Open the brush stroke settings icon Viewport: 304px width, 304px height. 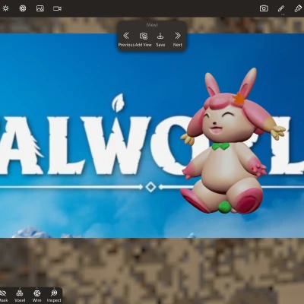[x=281, y=9]
